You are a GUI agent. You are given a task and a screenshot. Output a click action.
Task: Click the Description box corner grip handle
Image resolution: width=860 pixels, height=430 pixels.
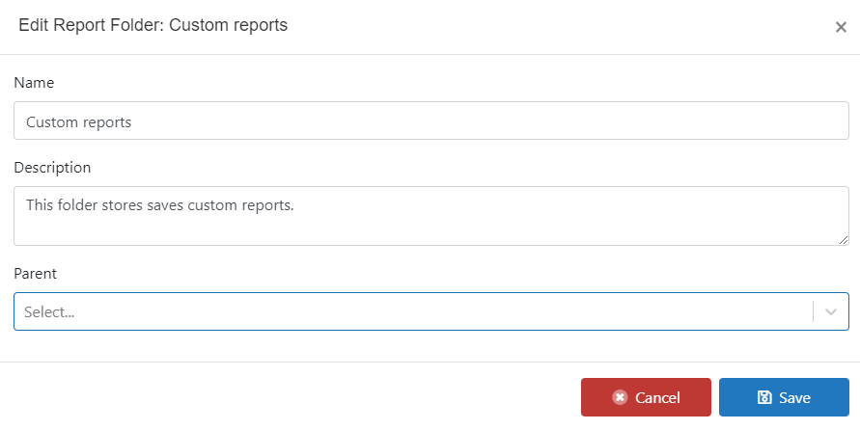pos(844,240)
